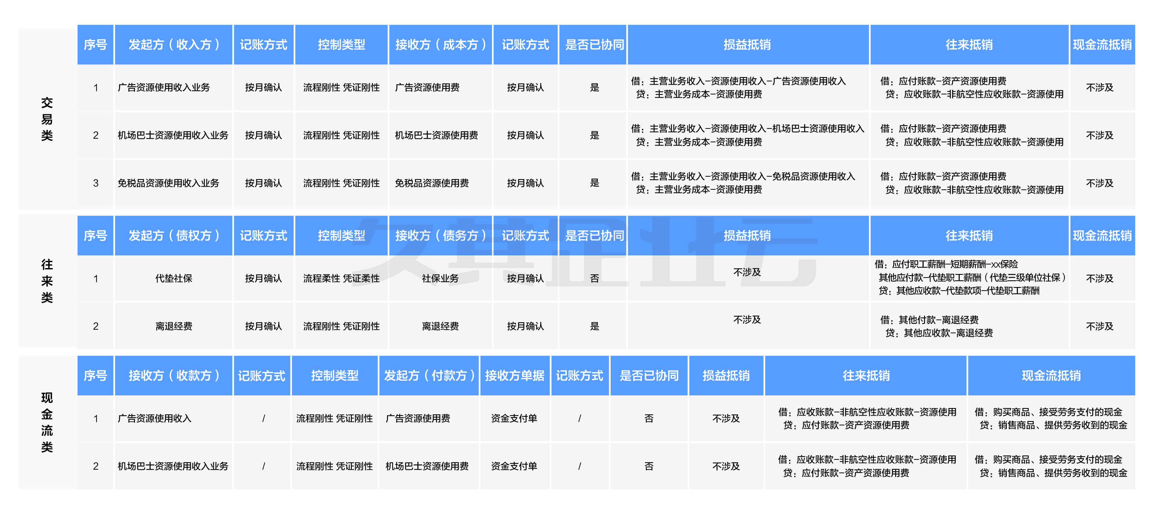The width and height of the screenshot is (1154, 516).
Task: Click 广告资源使用收入业务 cell
Action: point(163,88)
